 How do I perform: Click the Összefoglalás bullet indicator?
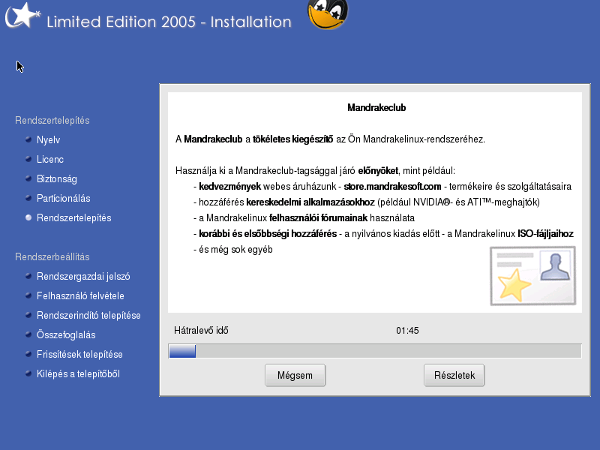pyautogui.click(x=28, y=334)
